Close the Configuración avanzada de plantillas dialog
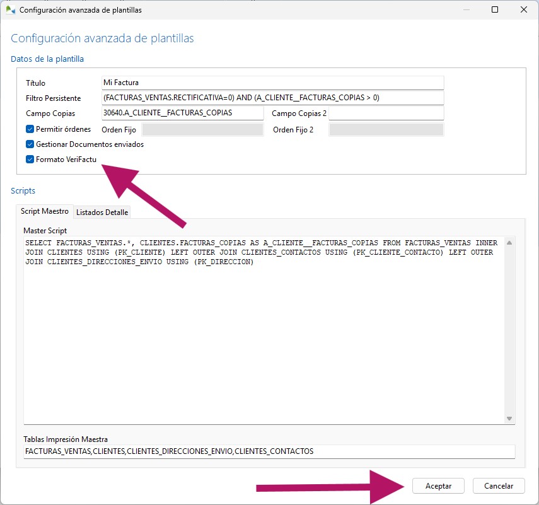Image resolution: width=539 pixels, height=505 pixels. click(x=524, y=10)
